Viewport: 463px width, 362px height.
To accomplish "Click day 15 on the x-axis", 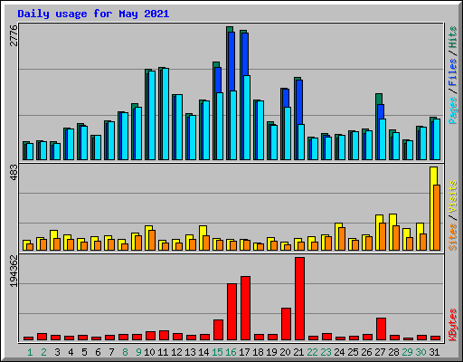I will point(217,352).
